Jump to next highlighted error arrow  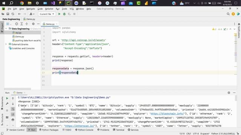235,29
